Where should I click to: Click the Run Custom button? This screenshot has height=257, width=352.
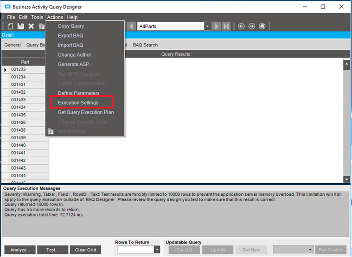(x=331, y=250)
